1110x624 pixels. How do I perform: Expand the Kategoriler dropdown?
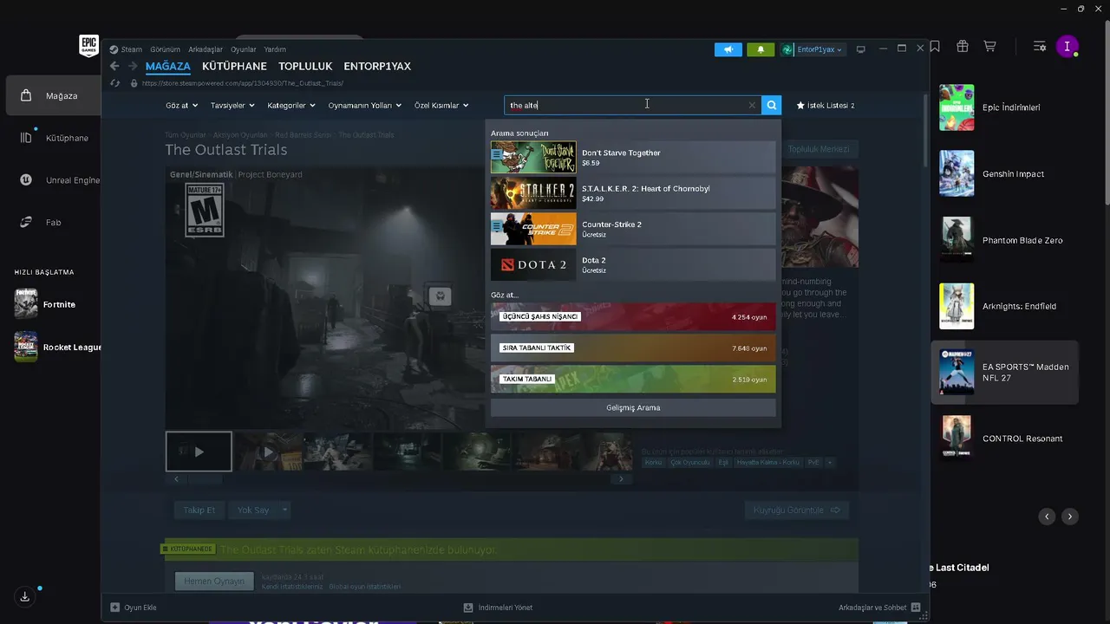pos(292,106)
